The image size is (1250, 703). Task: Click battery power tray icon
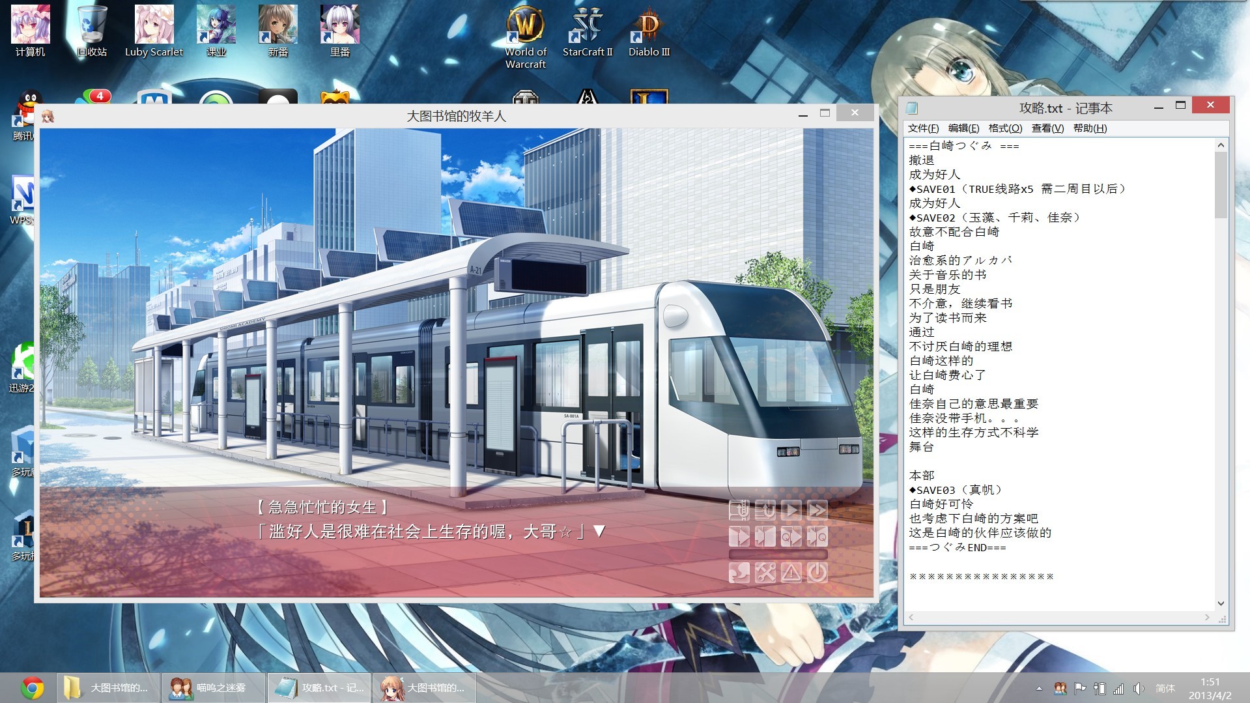tap(1100, 688)
